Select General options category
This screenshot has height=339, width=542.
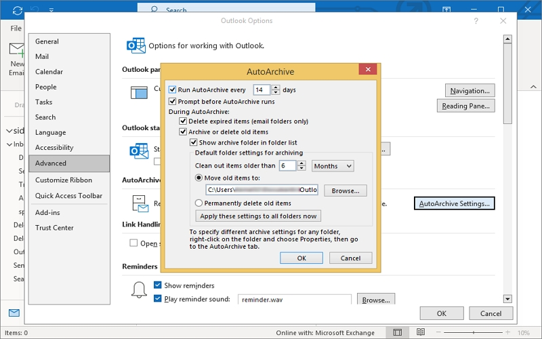[69, 41]
